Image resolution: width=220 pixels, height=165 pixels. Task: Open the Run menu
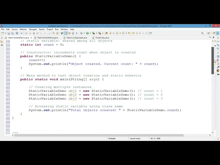coord(57,29)
